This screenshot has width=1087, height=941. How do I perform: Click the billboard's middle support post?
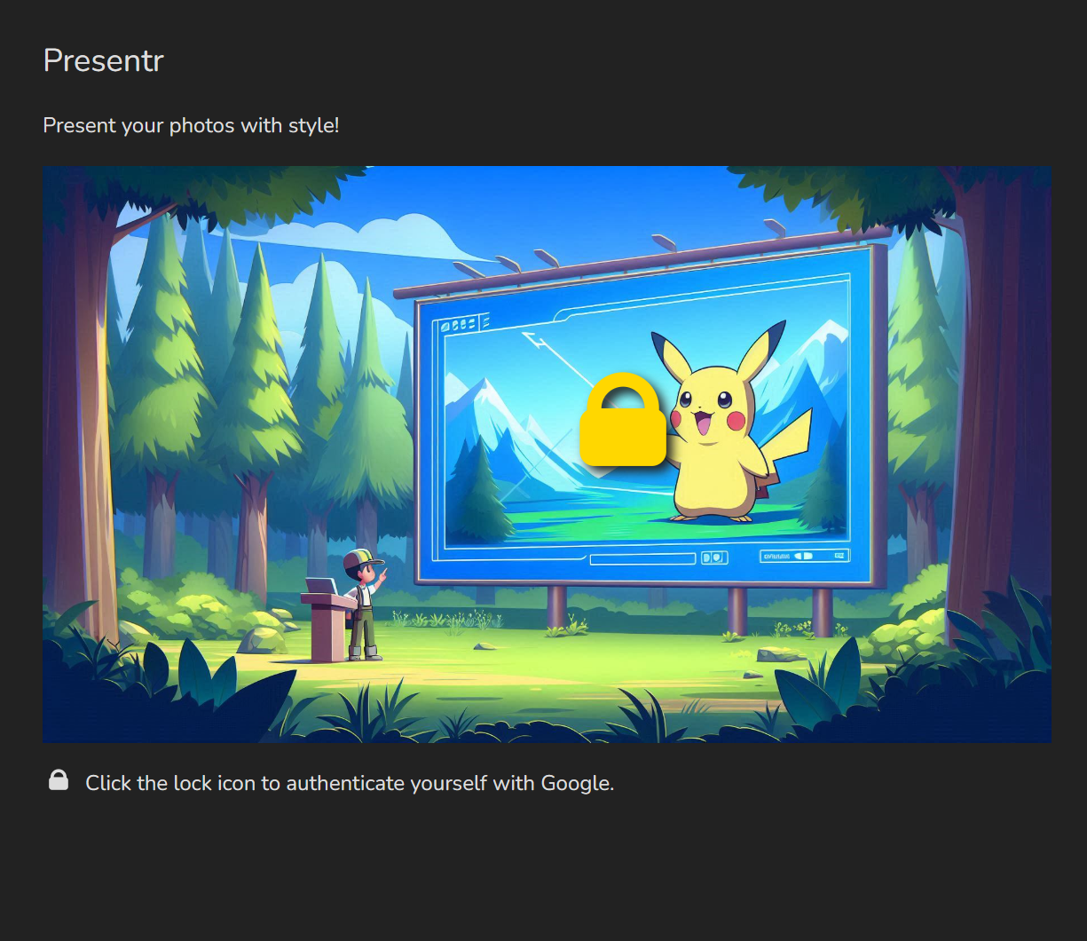(736, 609)
